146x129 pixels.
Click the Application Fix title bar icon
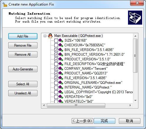click(5, 4)
